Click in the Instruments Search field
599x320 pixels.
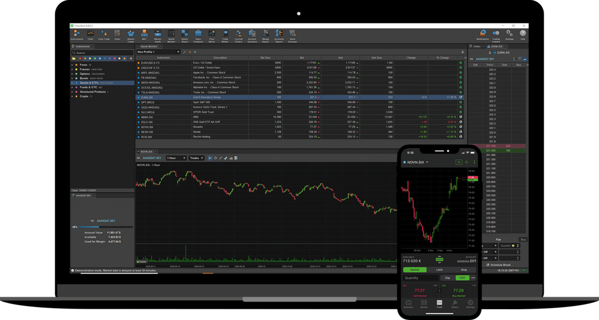coord(102,53)
